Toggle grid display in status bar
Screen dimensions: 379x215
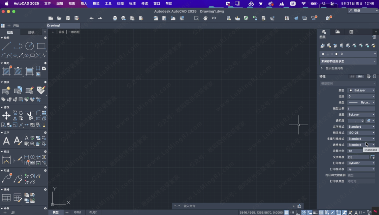tap(287, 213)
